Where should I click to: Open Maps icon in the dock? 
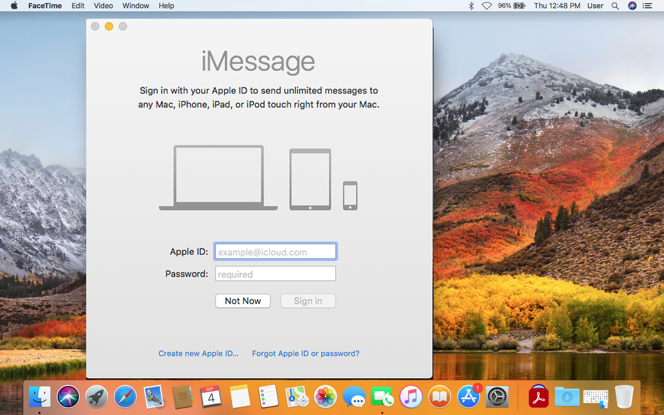[x=297, y=397]
